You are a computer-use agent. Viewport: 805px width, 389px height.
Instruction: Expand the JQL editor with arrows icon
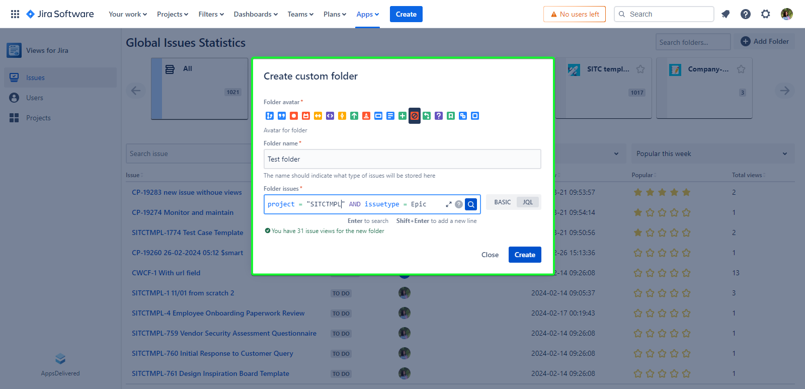(448, 204)
